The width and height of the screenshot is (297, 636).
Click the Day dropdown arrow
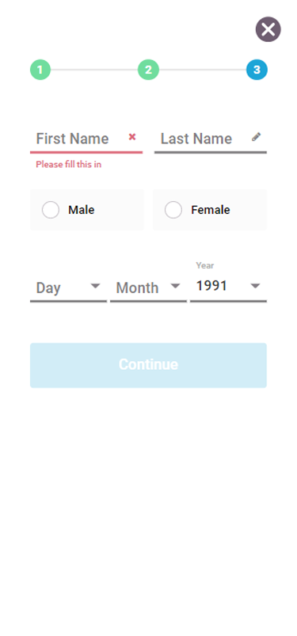tap(95, 287)
